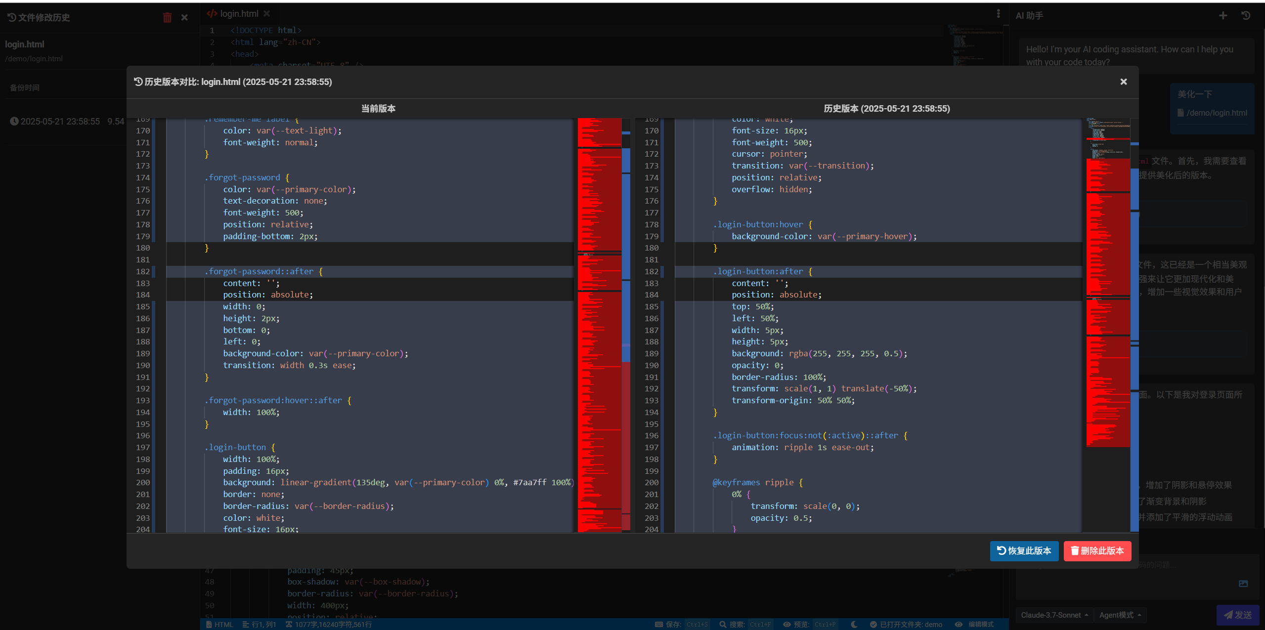Open the Agent模式 mode dropdown

1120,615
